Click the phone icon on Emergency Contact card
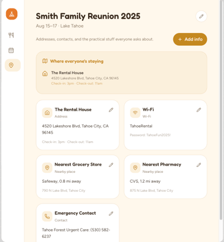The width and height of the screenshot is (224, 242). (x=47, y=216)
